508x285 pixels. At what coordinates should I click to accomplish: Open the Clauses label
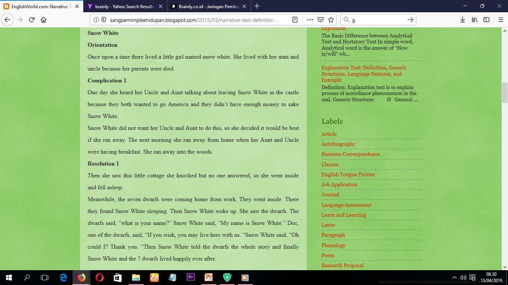coord(330,164)
